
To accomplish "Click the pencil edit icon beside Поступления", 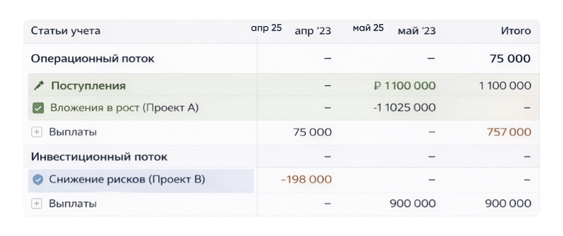I will (39, 86).
